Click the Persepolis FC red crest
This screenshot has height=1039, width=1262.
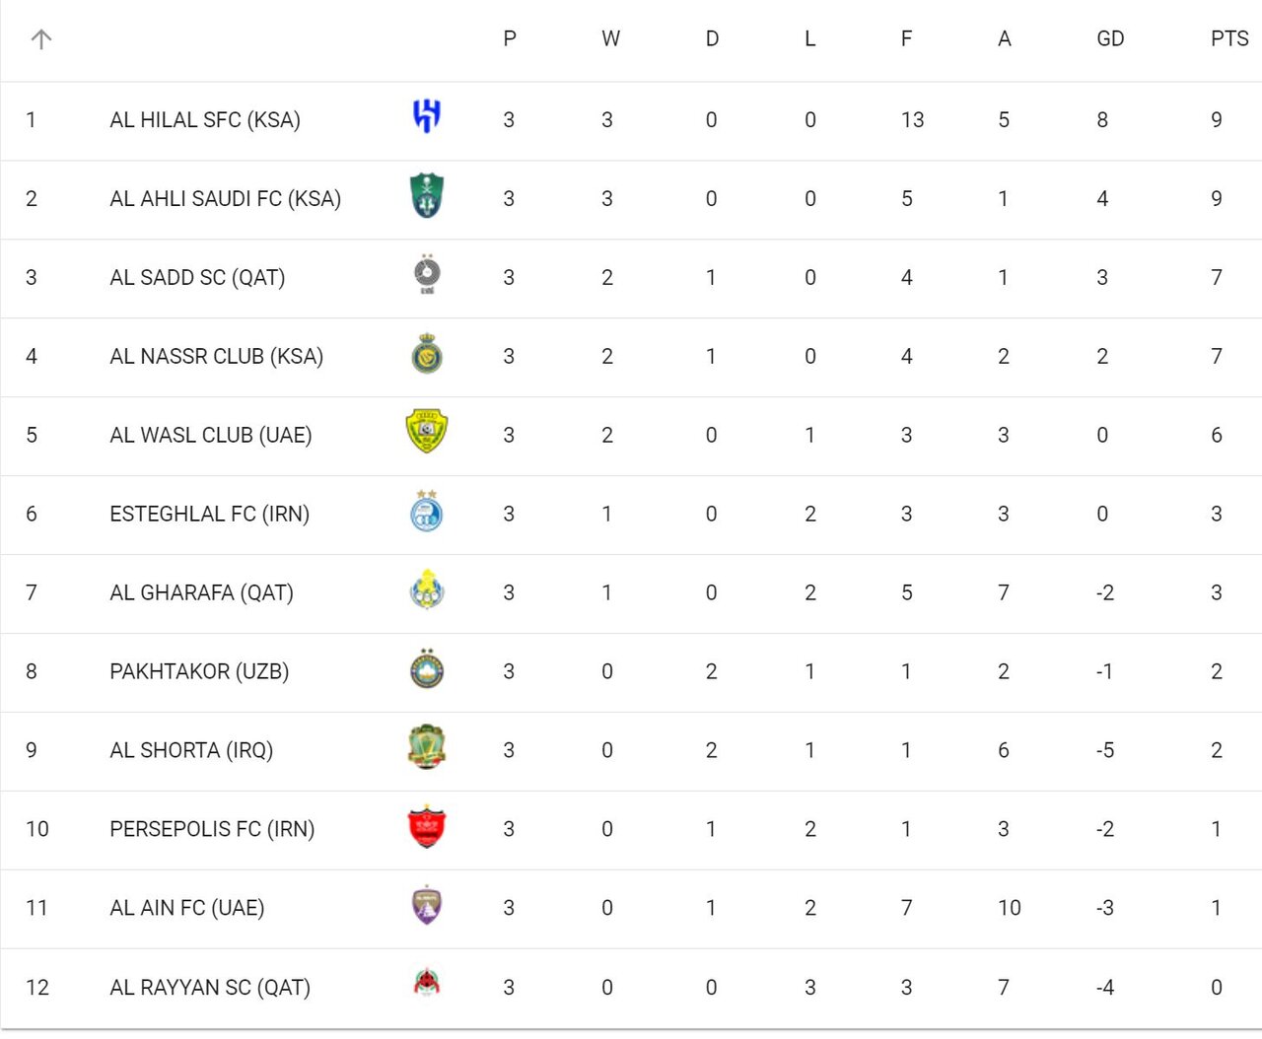426,827
